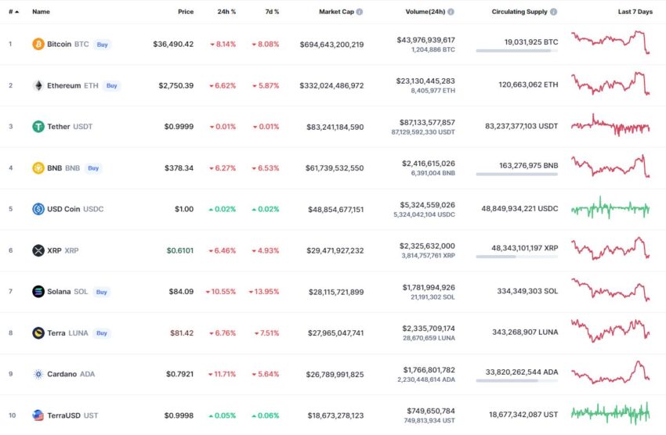
Task: Sort the table by Price column
Action: 186,12
